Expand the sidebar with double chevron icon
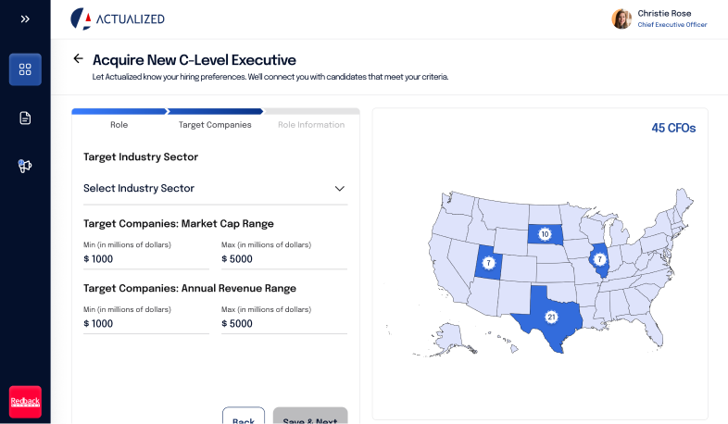This screenshot has width=728, height=424. tap(25, 19)
